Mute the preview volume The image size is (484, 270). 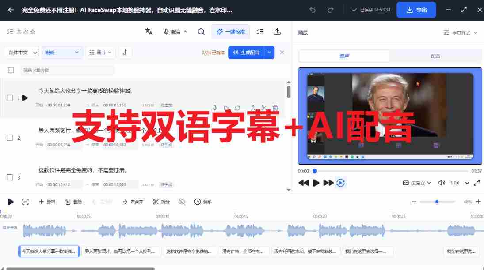(442, 183)
